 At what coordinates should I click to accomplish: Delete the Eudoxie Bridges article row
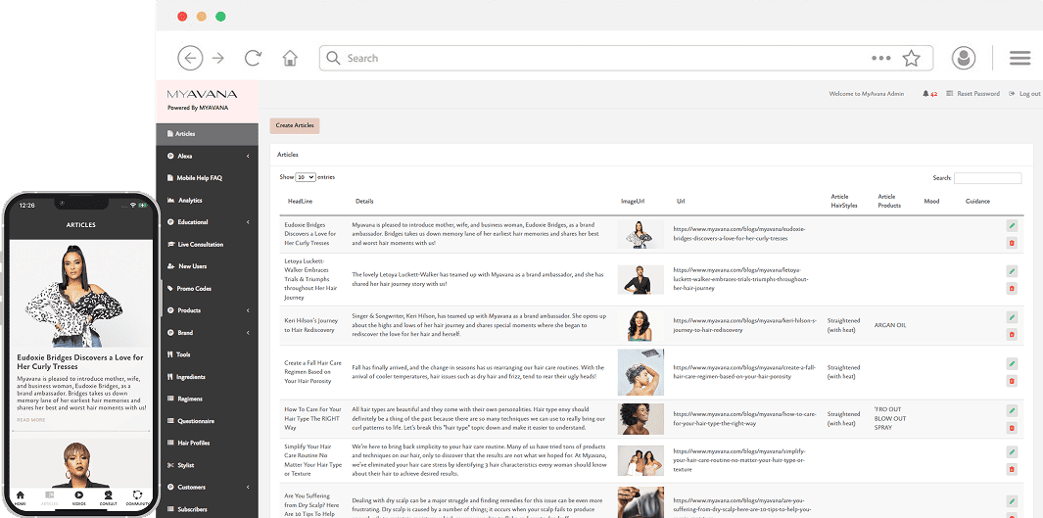1012,244
